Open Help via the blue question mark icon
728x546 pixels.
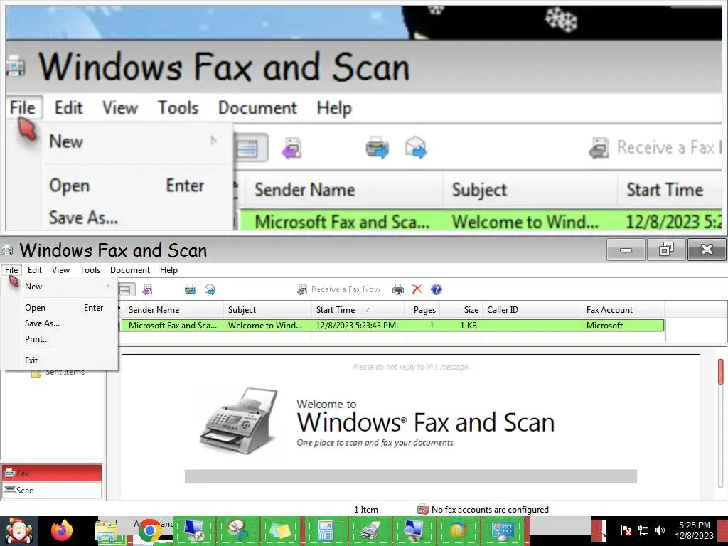[437, 290]
